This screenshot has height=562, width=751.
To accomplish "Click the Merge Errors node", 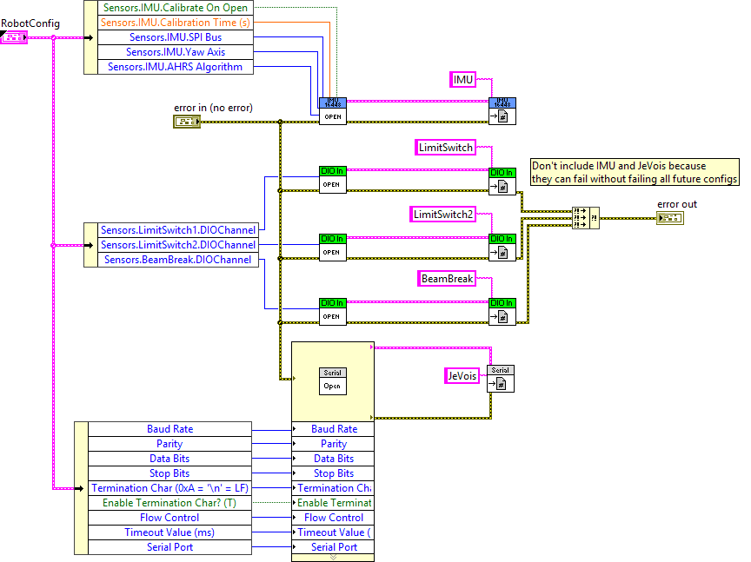I will (585, 217).
